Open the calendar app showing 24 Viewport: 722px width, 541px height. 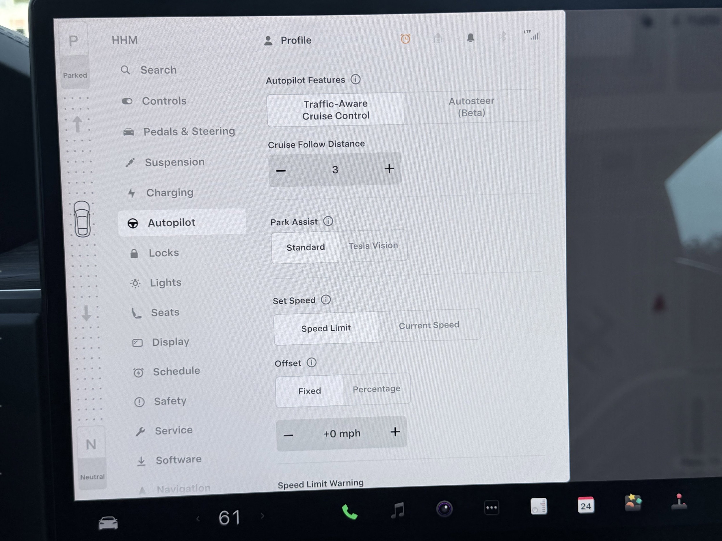586,506
